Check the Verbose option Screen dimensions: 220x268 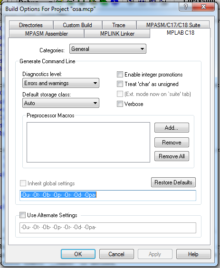(120, 104)
